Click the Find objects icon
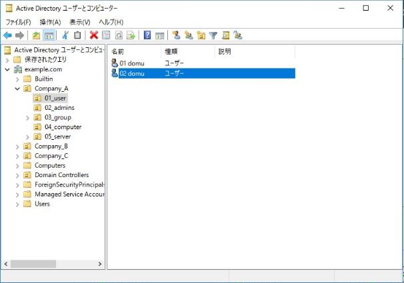Image resolution: width=404 pixels, height=283 pixels. (226, 35)
